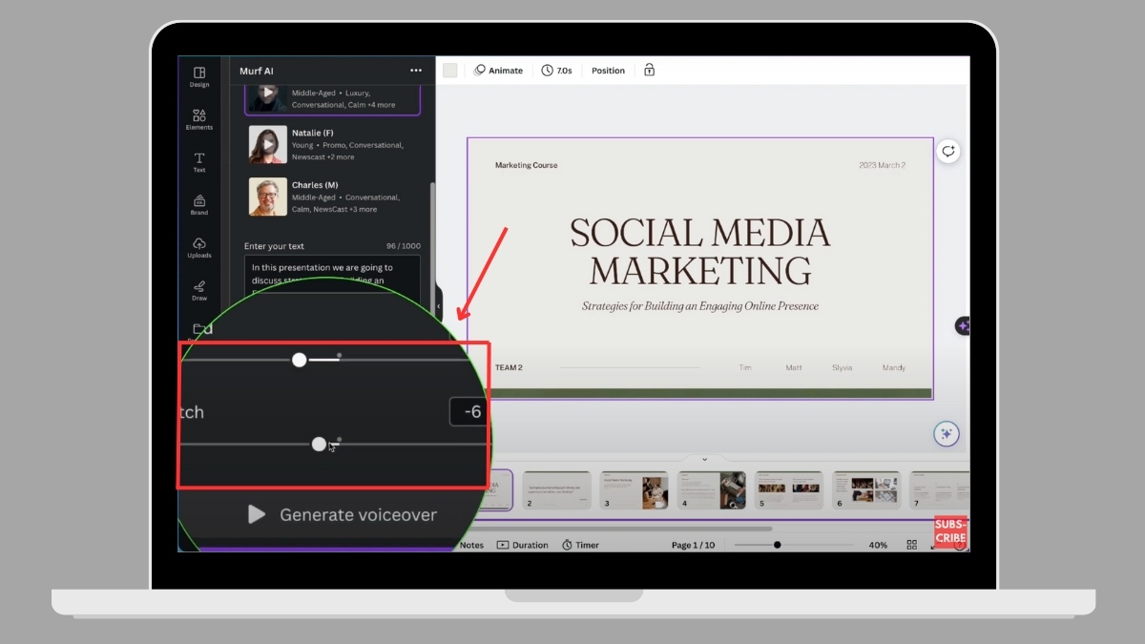Open the Design panel in the sidebar

point(199,76)
